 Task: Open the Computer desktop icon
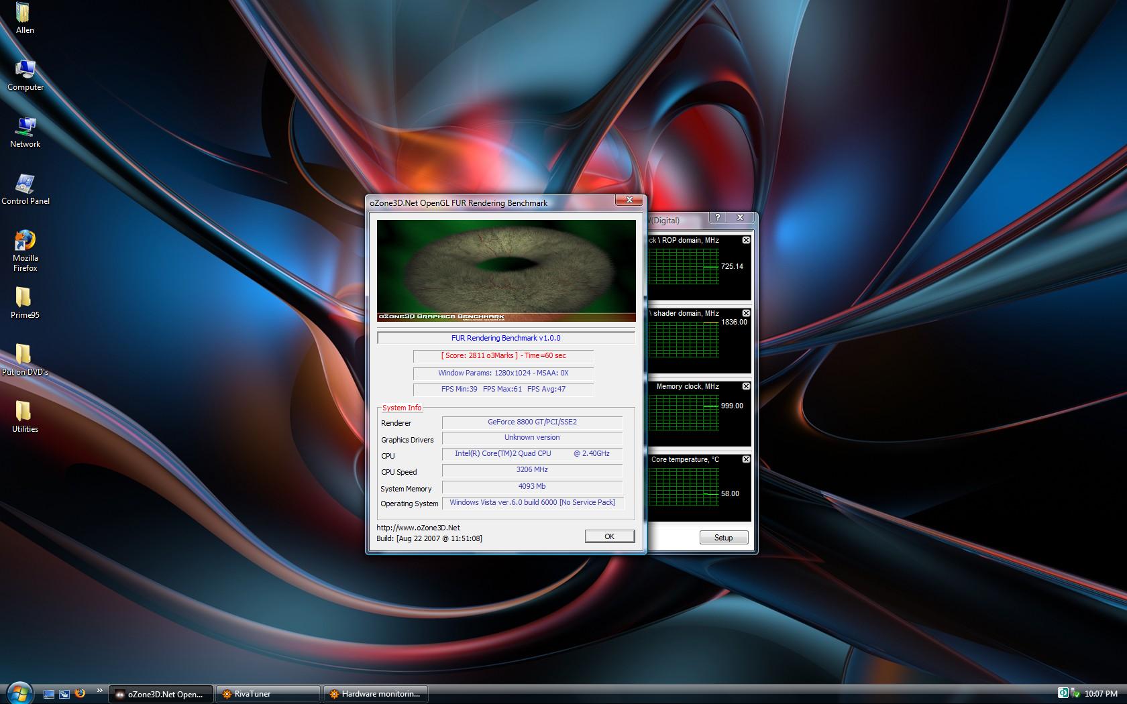(x=25, y=75)
